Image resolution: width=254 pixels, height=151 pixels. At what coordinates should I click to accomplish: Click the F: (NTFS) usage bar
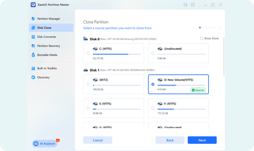click(181, 109)
